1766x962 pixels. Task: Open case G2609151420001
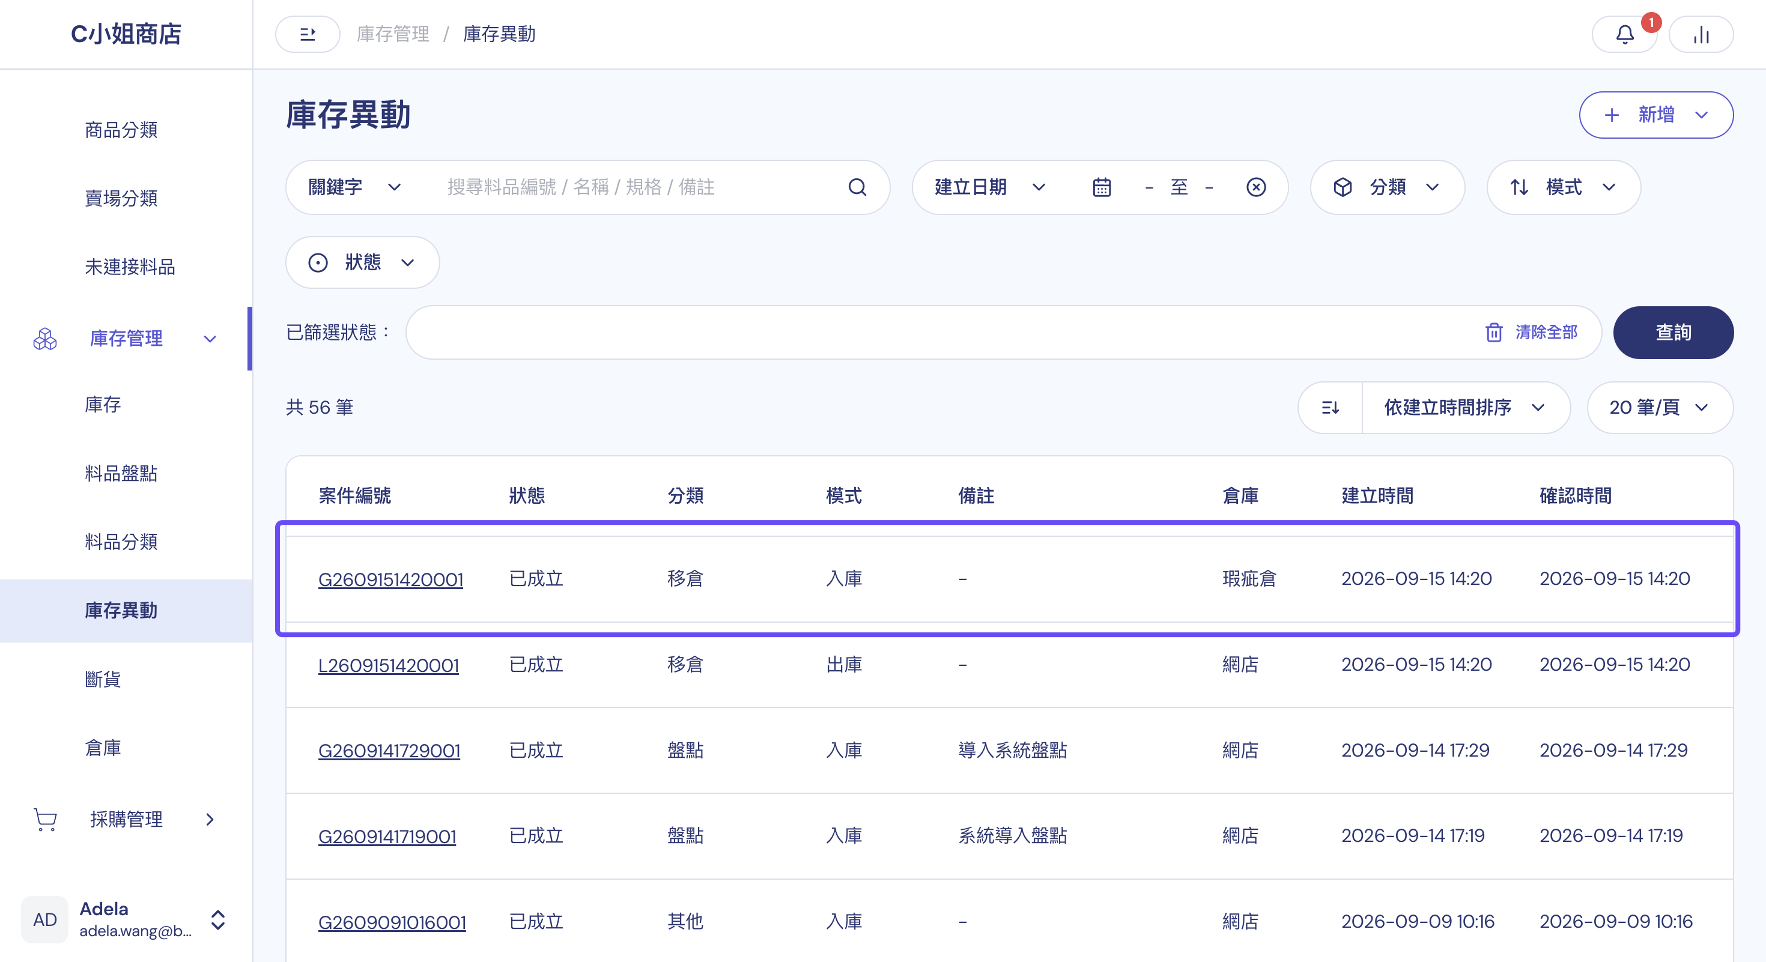(x=391, y=579)
